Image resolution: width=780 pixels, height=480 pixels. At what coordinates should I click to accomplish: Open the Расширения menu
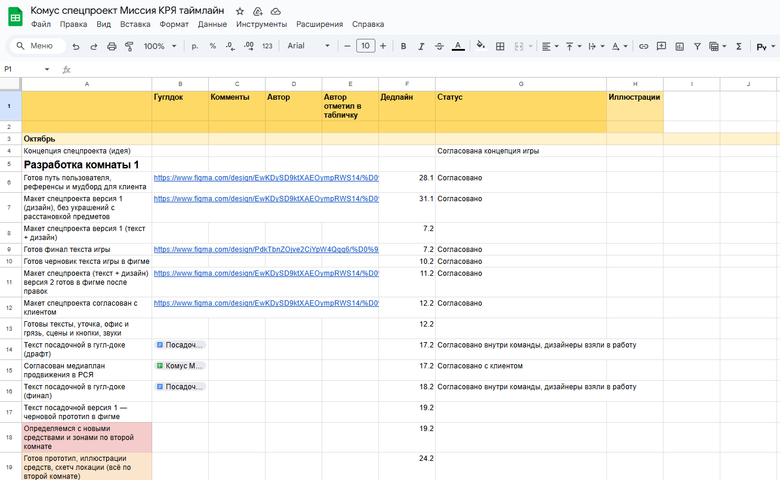(x=319, y=24)
